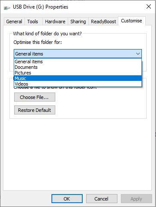156x207 pixels.
Task: Switch to the General tab
Action: click(x=14, y=22)
